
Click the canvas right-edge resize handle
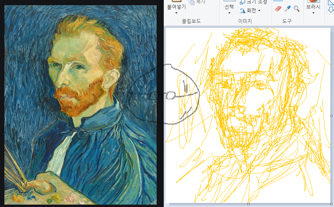(x=332, y=116)
